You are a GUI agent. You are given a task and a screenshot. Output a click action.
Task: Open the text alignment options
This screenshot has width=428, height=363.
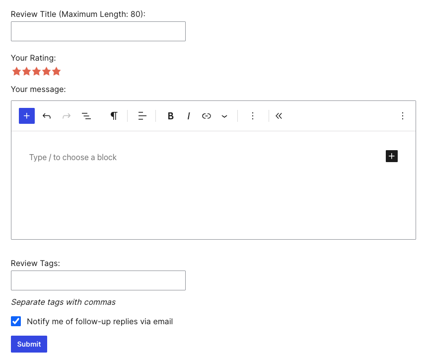142,116
